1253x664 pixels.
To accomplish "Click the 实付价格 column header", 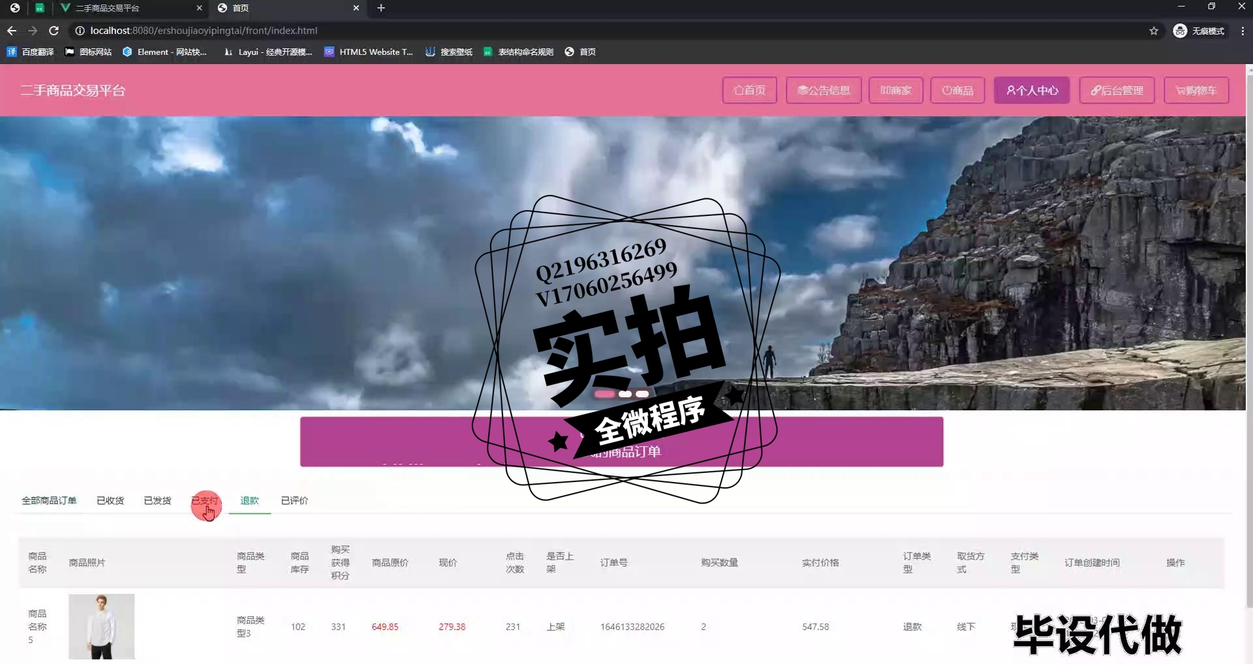I will 820,562.
